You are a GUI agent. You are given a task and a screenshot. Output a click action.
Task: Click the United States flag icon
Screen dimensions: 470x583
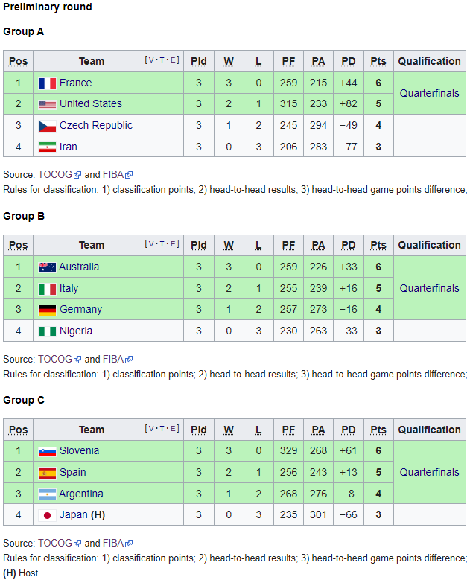click(47, 104)
